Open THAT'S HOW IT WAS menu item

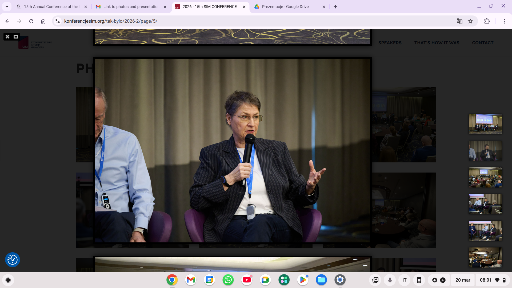tap(437, 43)
